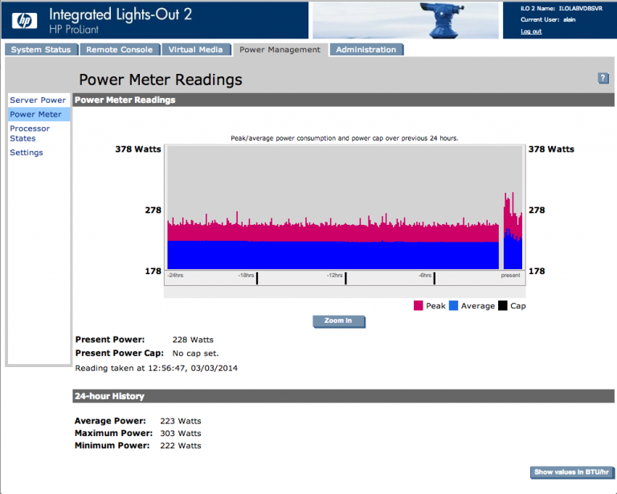Click the telescope banner image
The width and height of the screenshot is (617, 494).
405,20
